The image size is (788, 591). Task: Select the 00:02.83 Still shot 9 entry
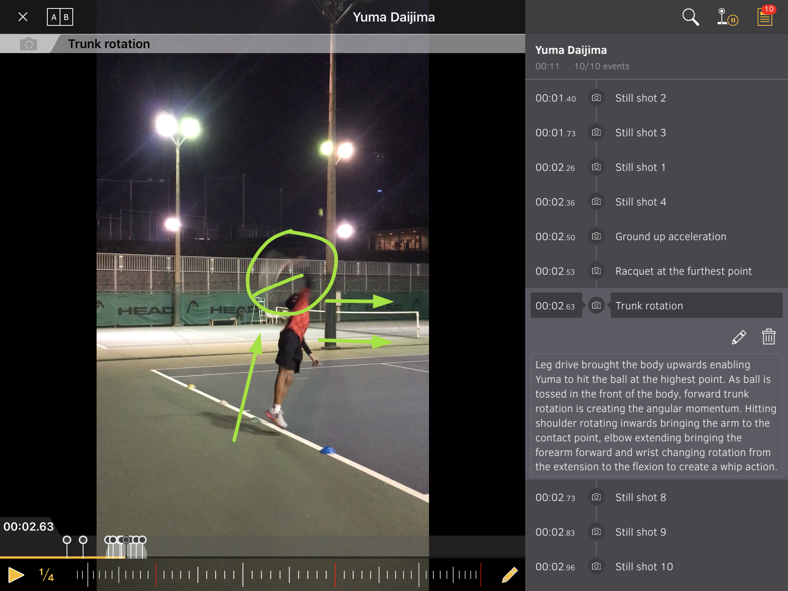pos(640,532)
